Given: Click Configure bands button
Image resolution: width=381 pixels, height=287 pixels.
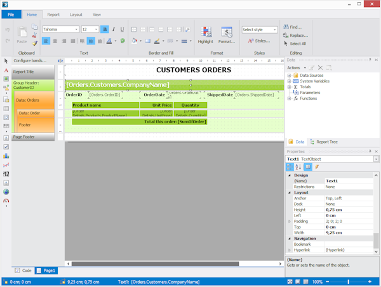Looking at the screenshot, I should (30, 61).
